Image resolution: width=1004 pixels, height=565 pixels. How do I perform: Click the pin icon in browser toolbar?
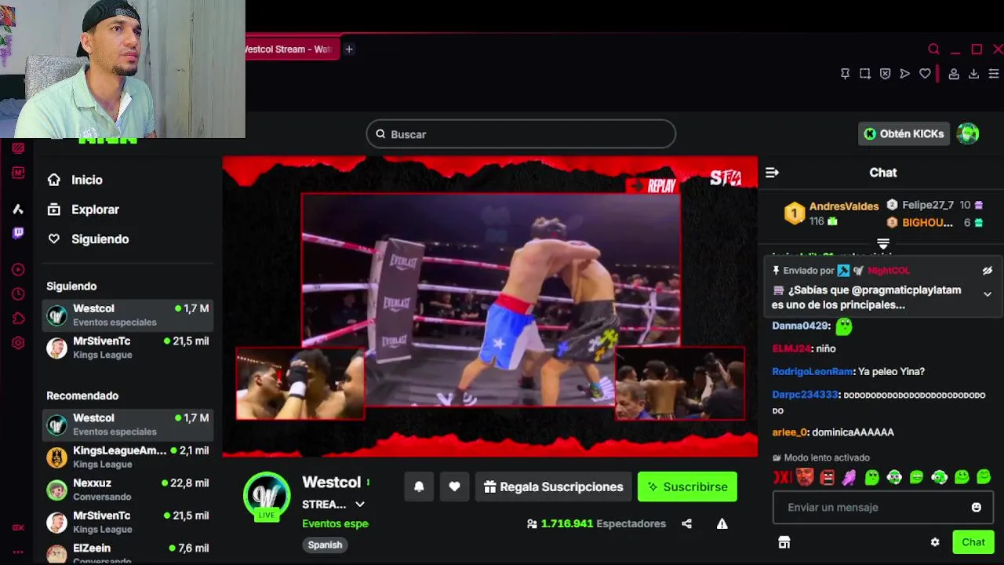pyautogui.click(x=845, y=74)
